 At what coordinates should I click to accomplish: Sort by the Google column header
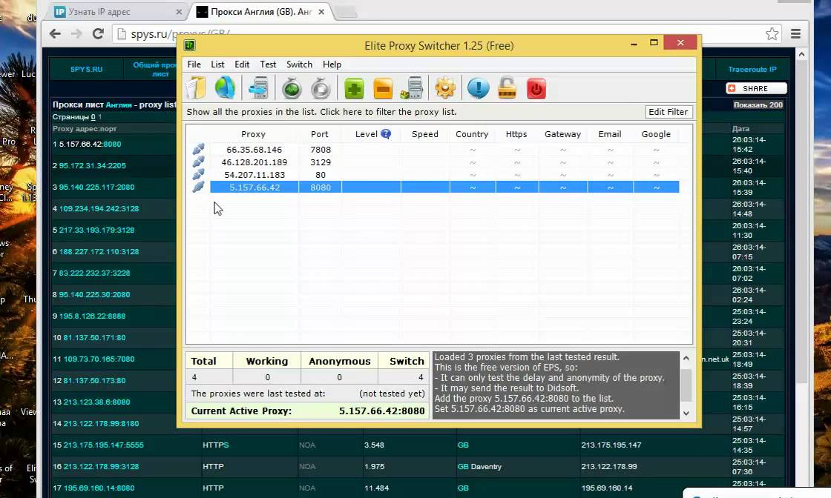(656, 134)
